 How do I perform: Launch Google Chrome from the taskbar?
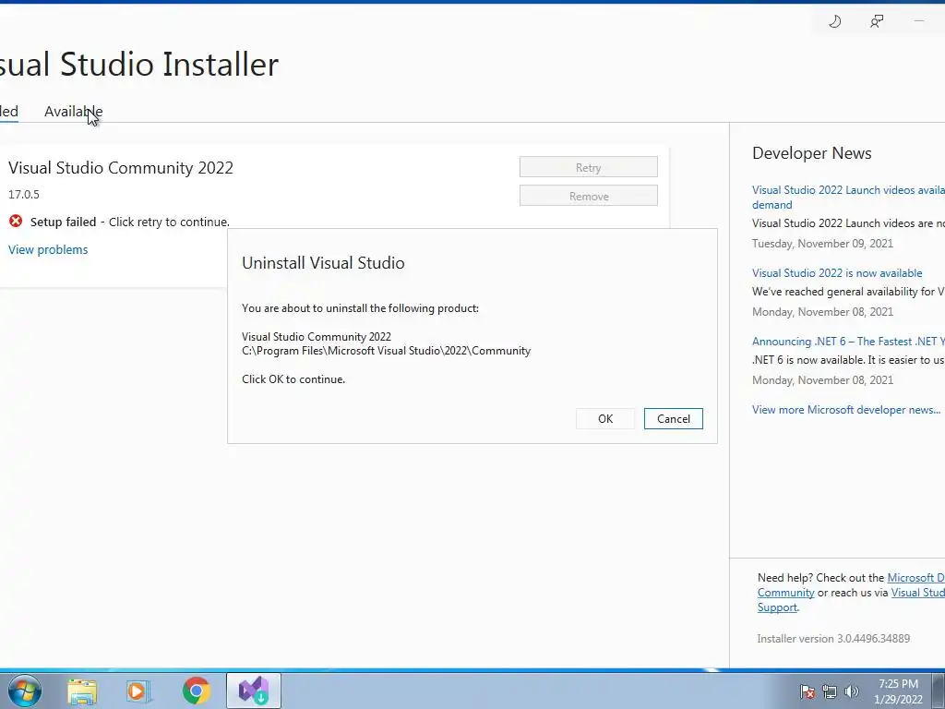pos(196,691)
